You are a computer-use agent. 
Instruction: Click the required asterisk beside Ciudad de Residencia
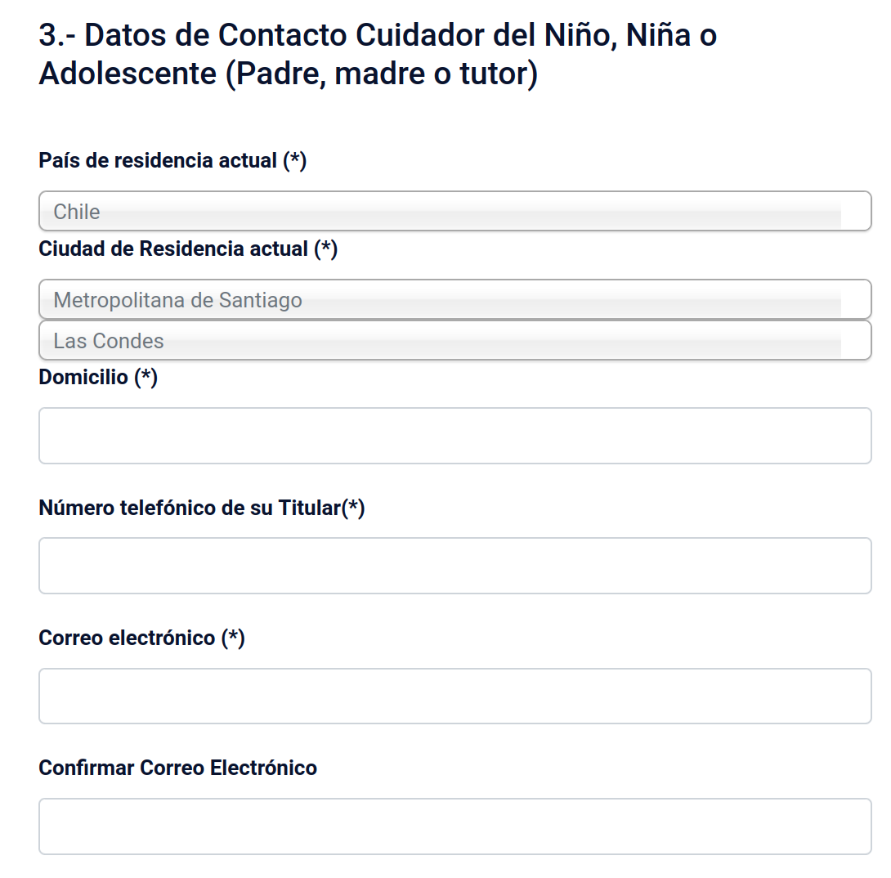(326, 249)
